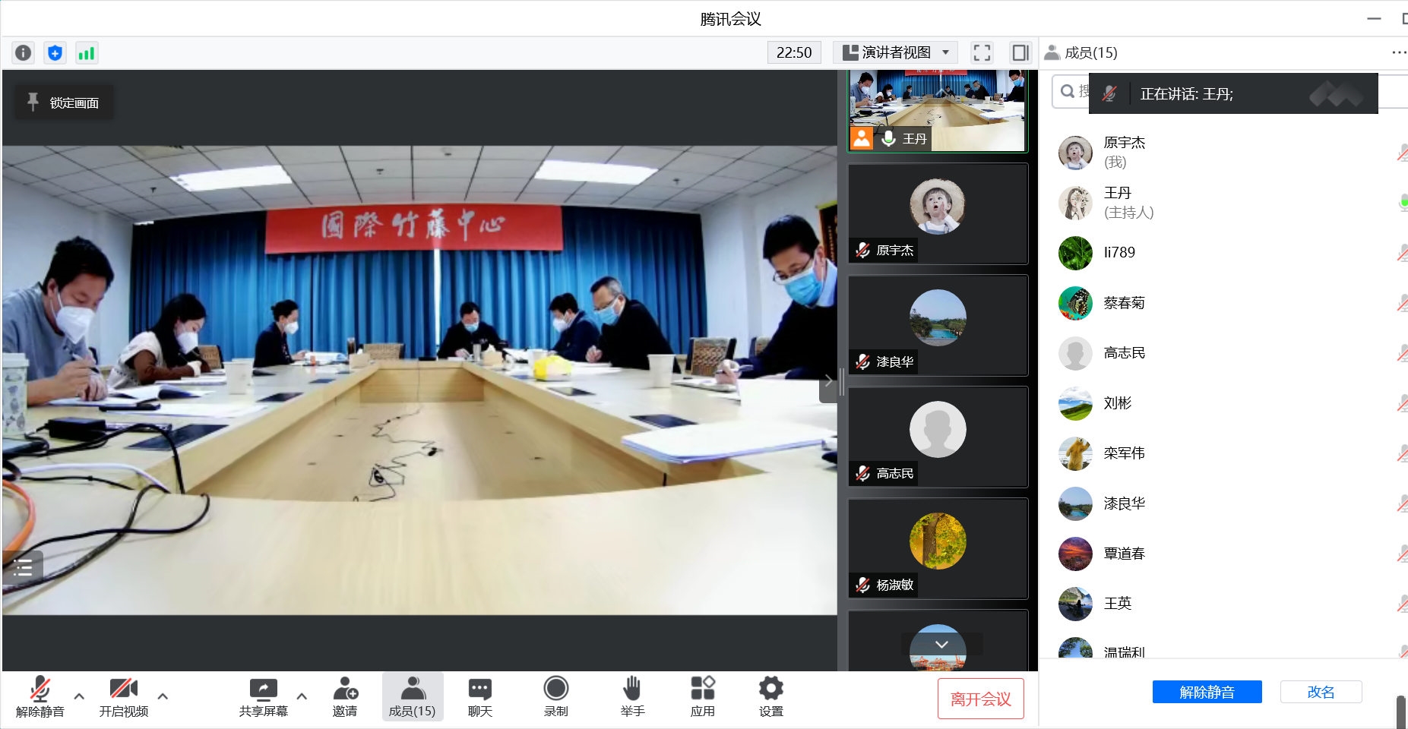The image size is (1408, 729).
Task: Toggle the side panel layout icon
Action: pyautogui.click(x=1020, y=52)
